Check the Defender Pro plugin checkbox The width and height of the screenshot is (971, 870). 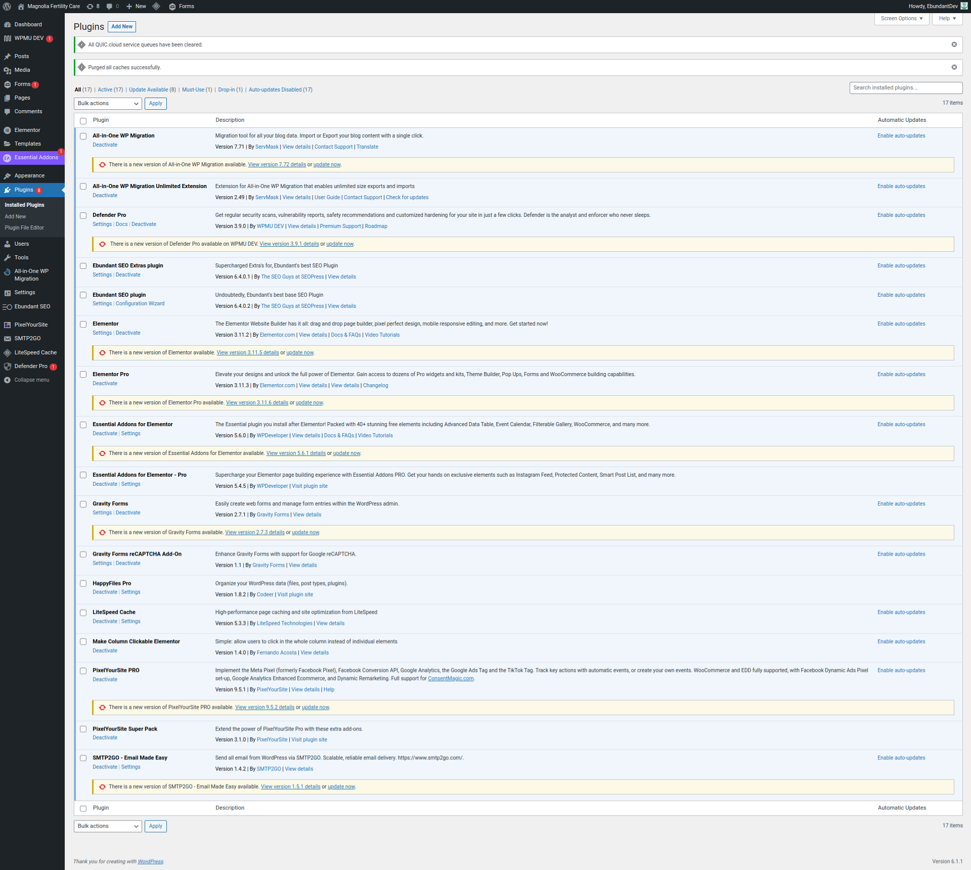point(83,216)
